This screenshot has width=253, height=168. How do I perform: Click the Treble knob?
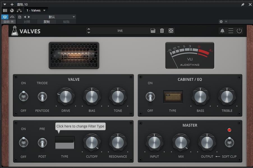[227, 97]
